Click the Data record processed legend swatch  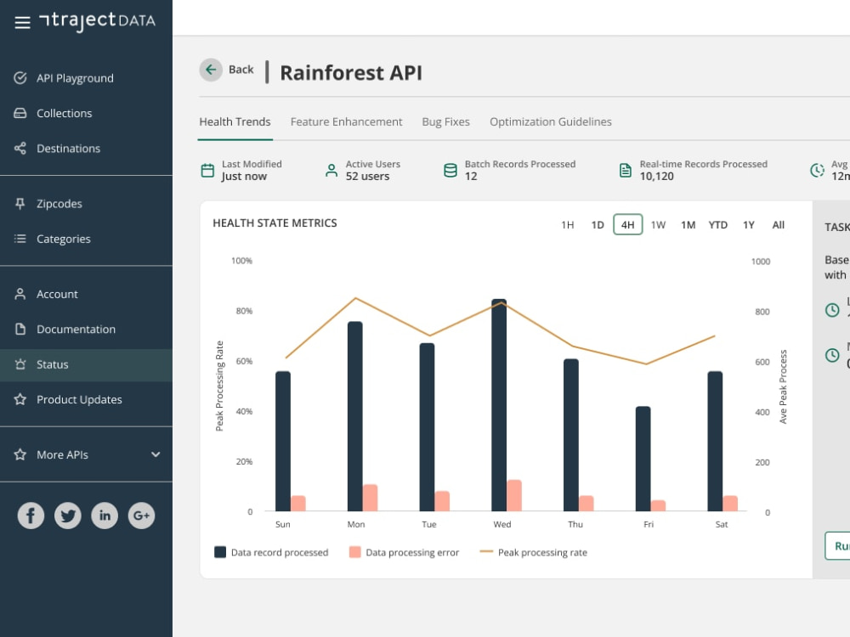click(x=220, y=552)
